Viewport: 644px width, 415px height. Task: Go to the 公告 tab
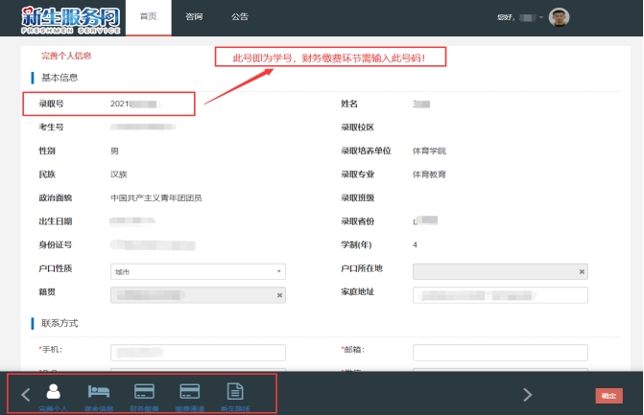[240, 17]
